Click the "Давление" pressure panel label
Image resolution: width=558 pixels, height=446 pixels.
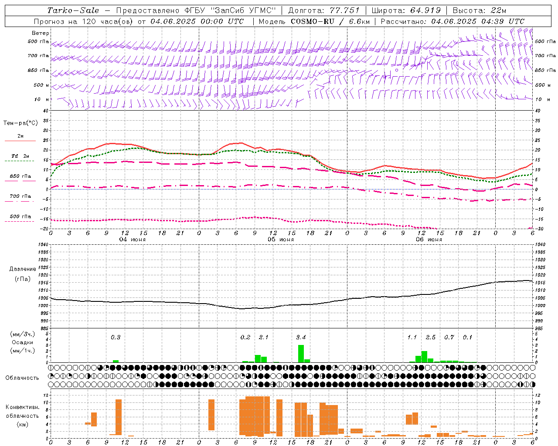(23, 269)
